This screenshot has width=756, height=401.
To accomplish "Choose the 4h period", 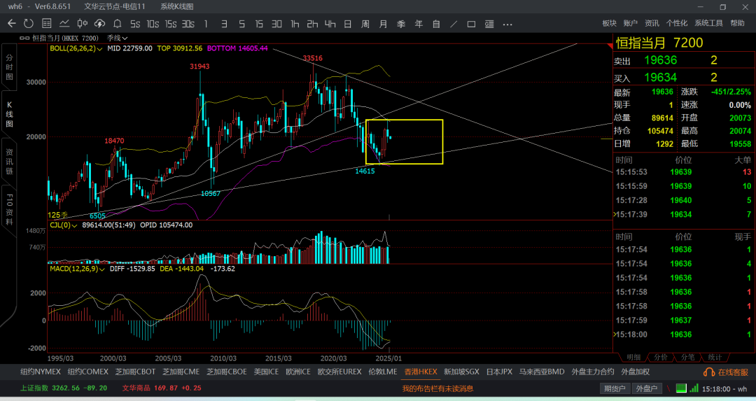I will [x=330, y=24].
